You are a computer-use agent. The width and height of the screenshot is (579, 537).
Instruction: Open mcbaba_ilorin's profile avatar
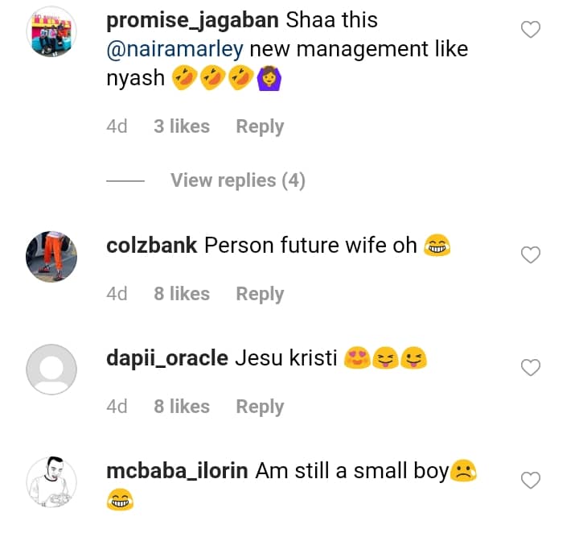[x=51, y=482]
